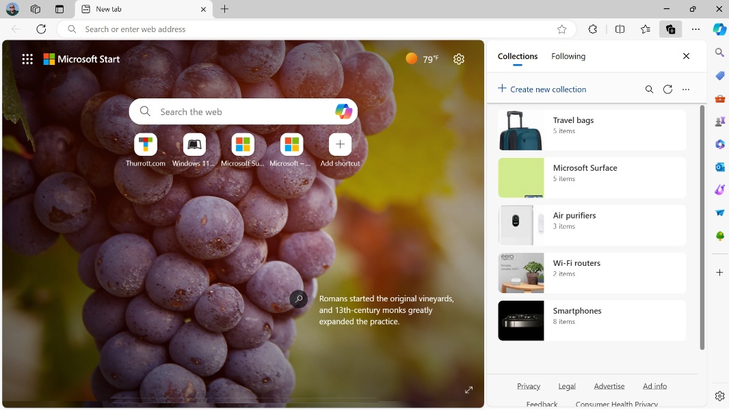This screenshot has width=729, height=410.
Task: Select the Collections tab
Action: tap(518, 56)
